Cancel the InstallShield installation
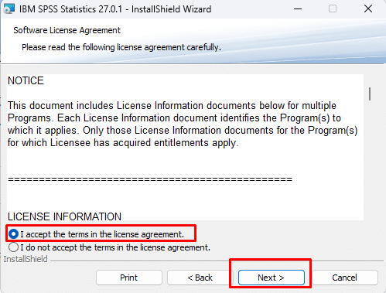The width and height of the screenshot is (386, 293). click(345, 278)
